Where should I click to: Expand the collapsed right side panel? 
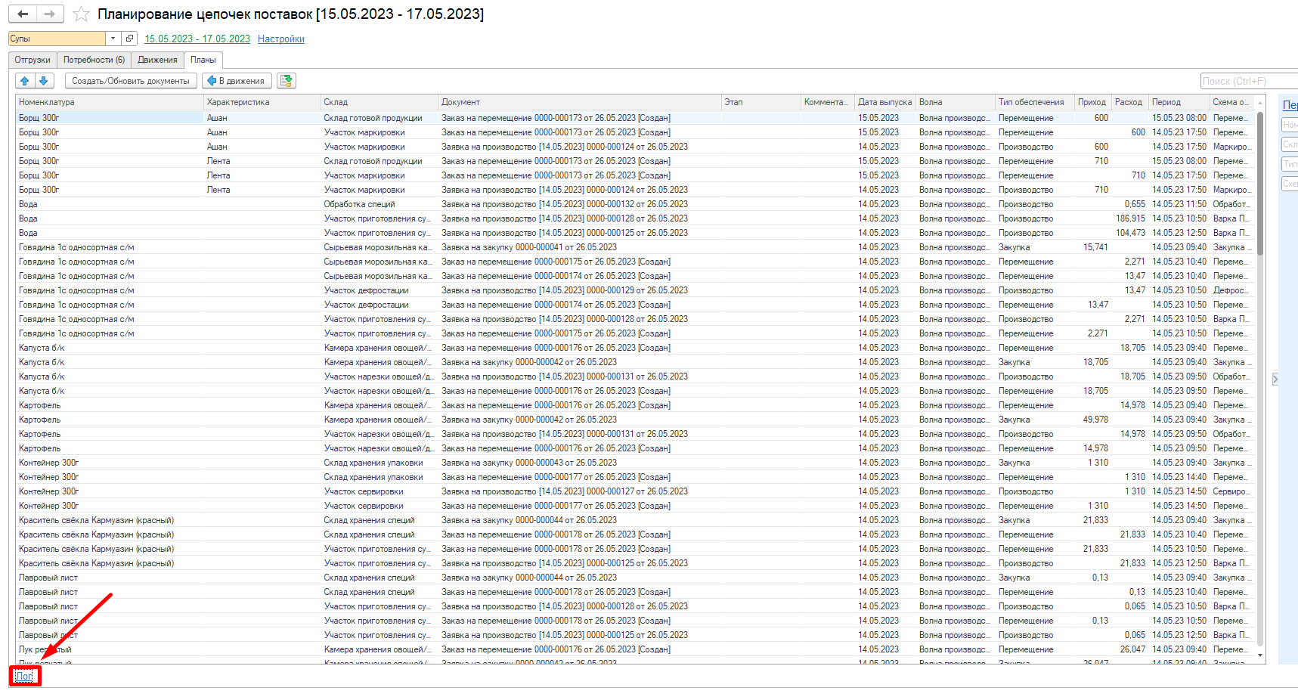pos(1275,379)
